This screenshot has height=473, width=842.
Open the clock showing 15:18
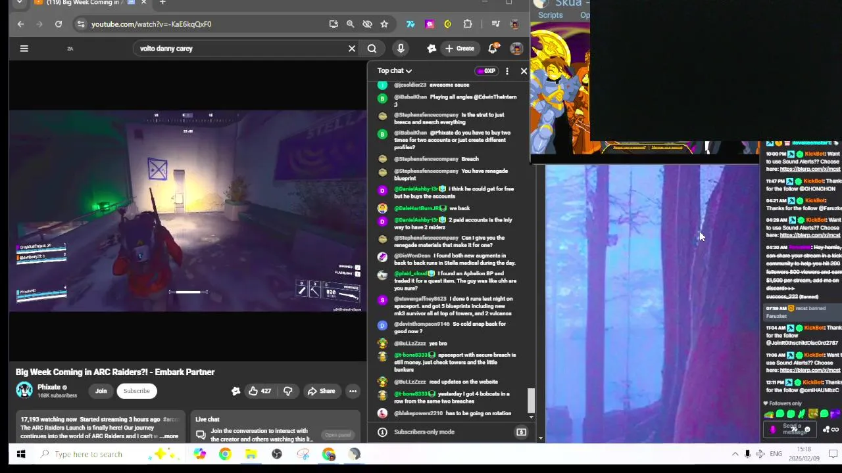[804, 453]
